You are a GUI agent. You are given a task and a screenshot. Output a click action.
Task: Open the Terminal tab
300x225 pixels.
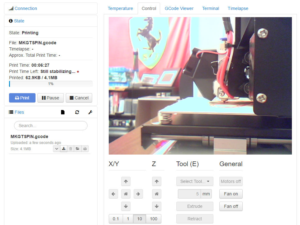[211, 8]
